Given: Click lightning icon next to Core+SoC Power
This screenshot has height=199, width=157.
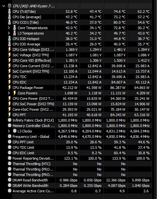Looking at the screenshot, I should pos(9,109).
